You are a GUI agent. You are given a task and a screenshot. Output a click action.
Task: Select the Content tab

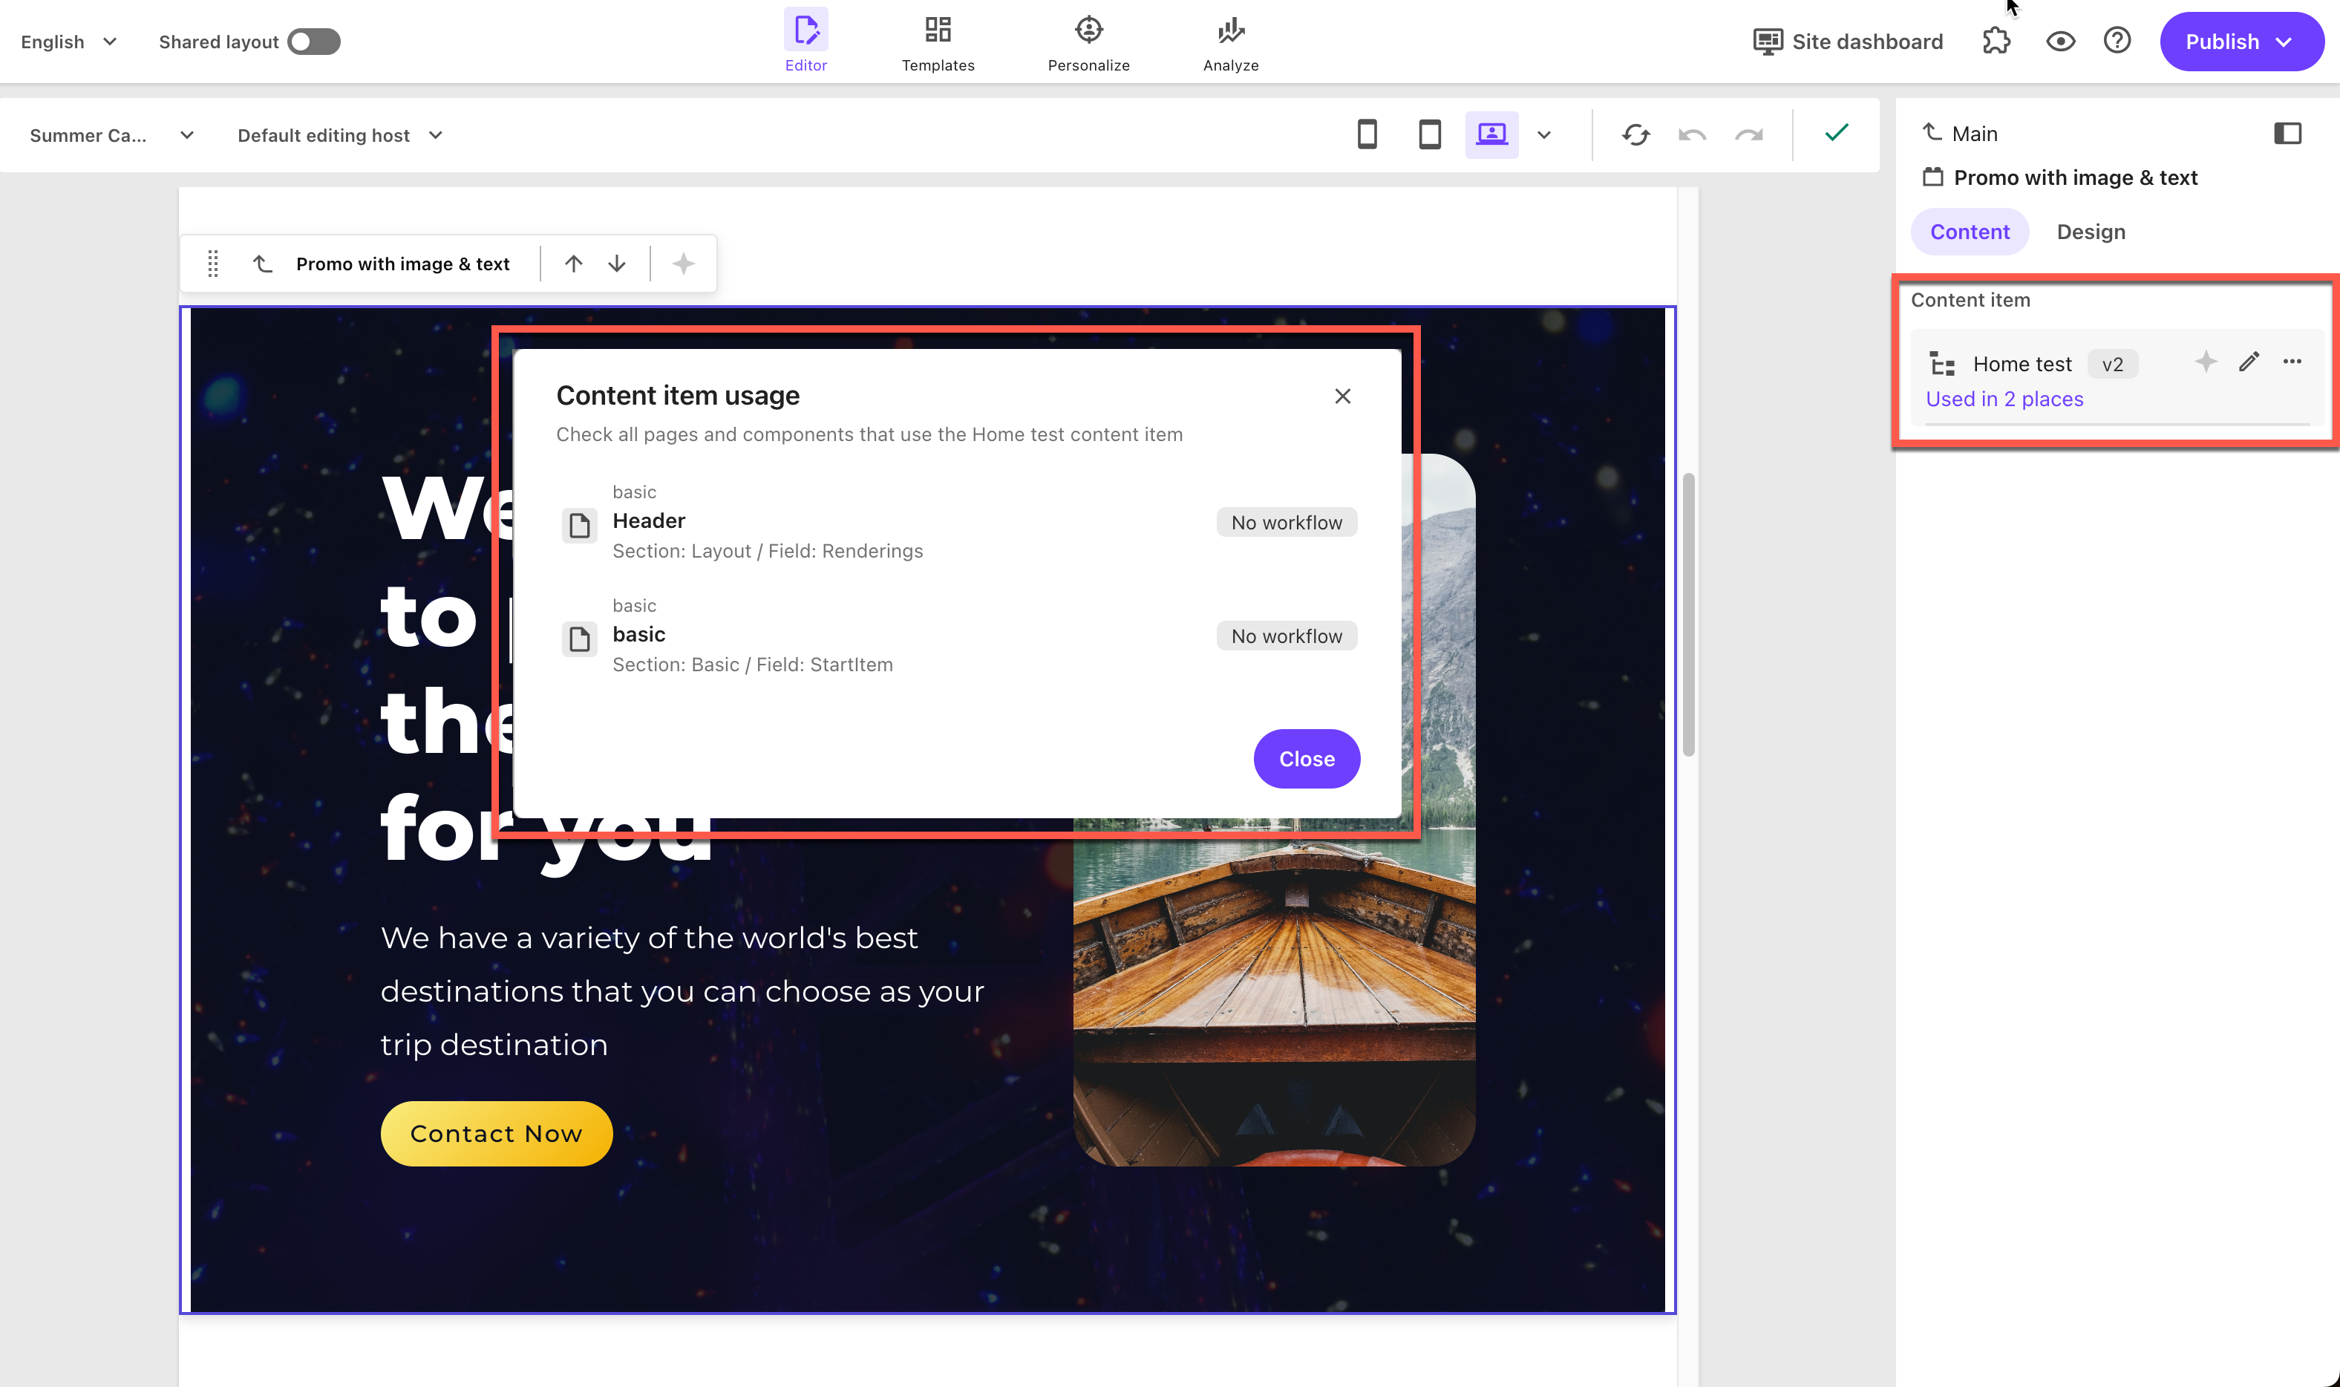coord(1970,231)
